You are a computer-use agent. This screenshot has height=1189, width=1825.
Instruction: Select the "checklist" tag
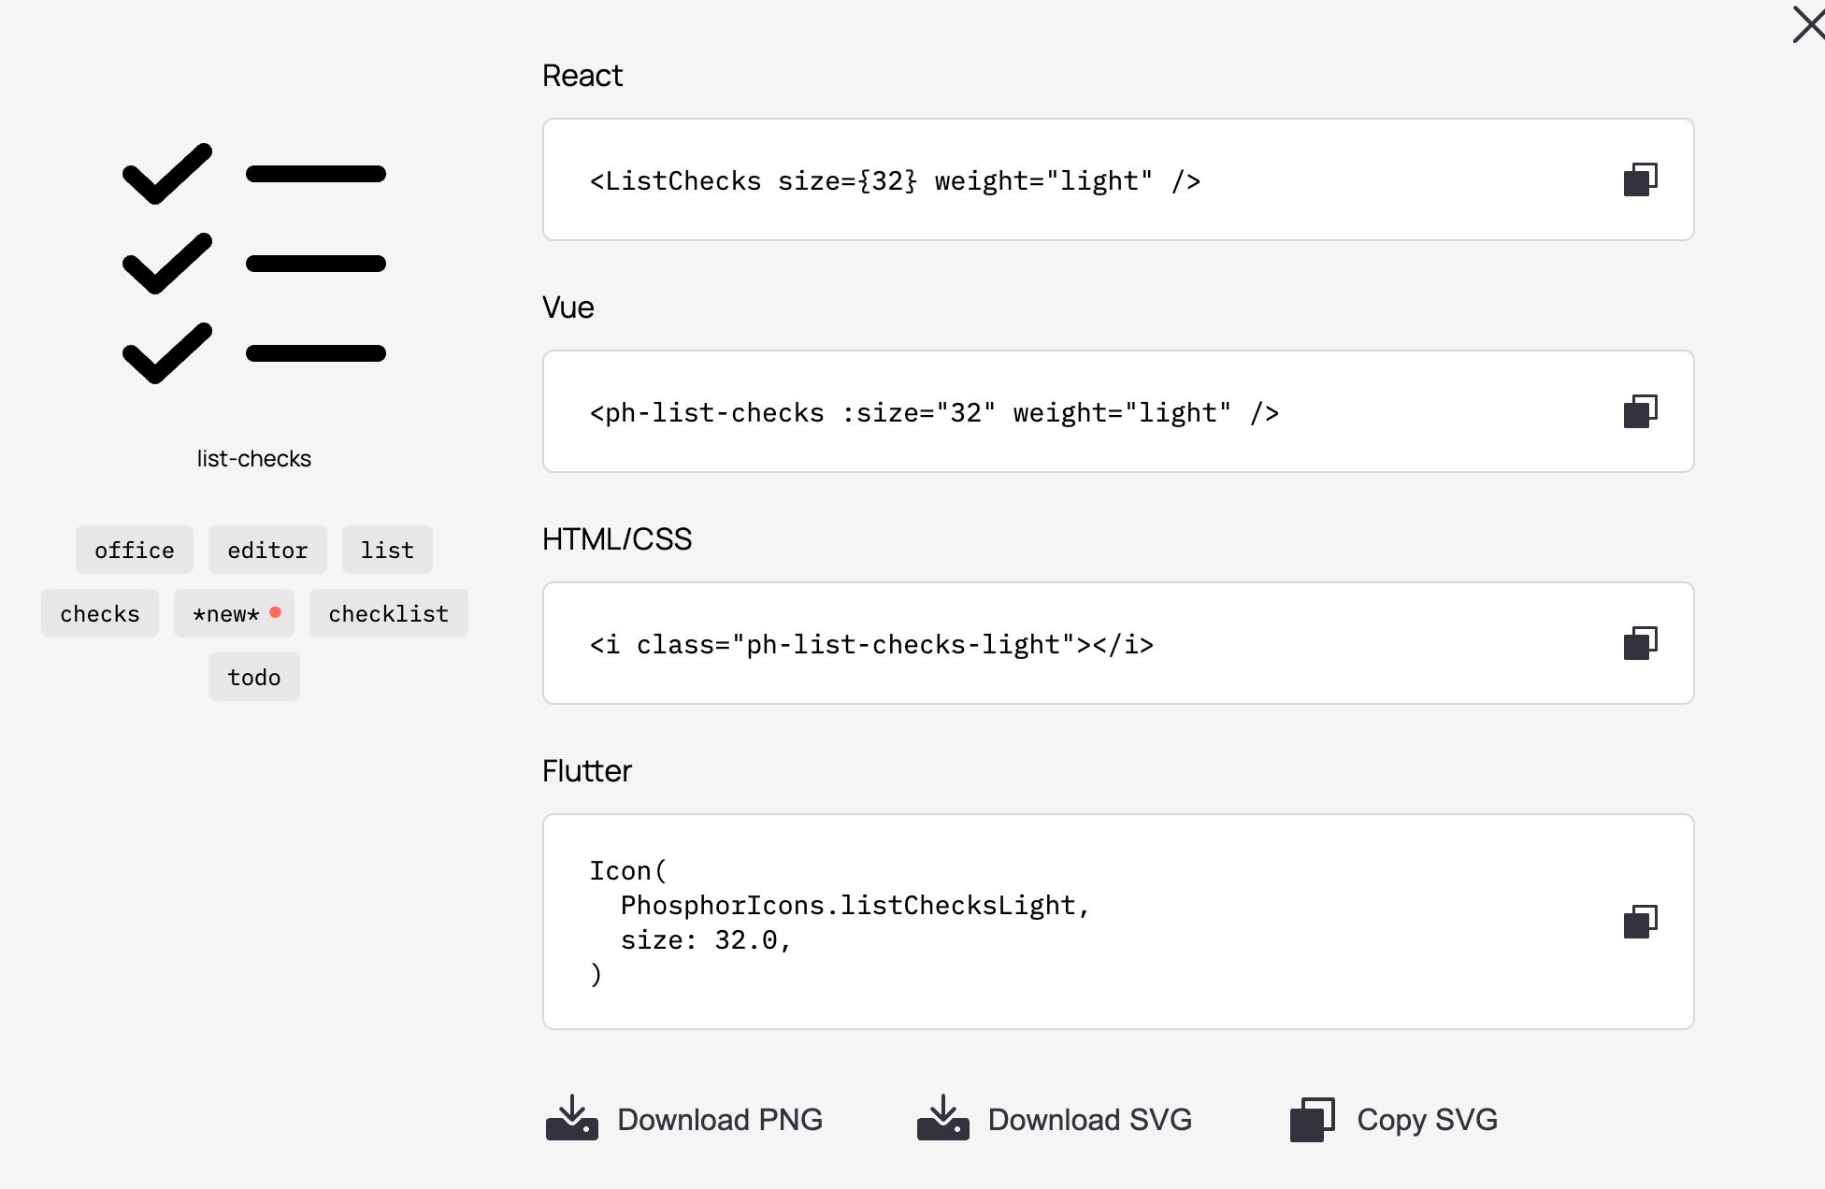[x=389, y=613]
